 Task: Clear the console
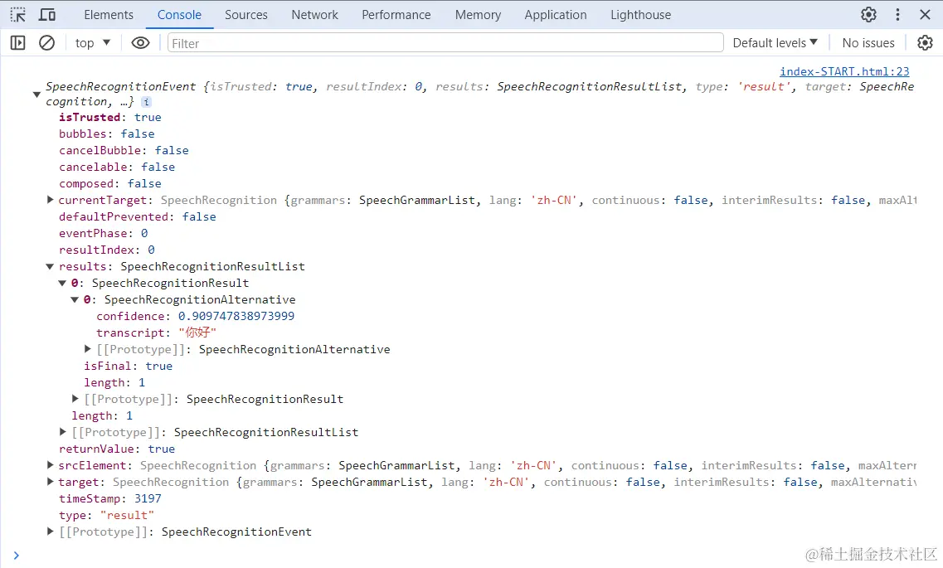[x=47, y=42]
